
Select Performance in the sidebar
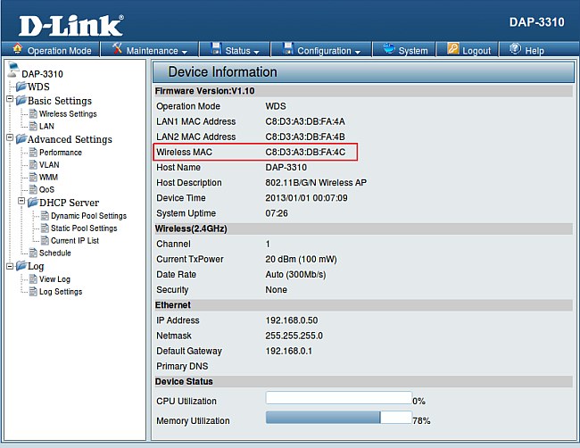60,153
